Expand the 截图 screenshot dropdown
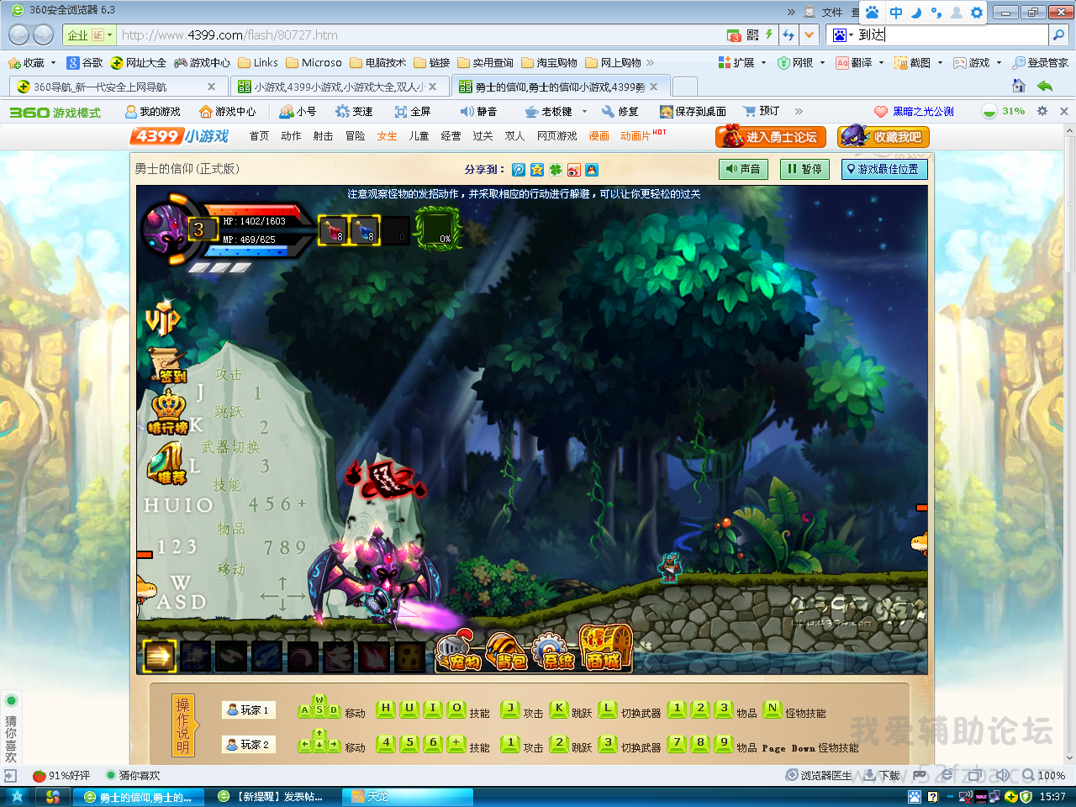This screenshot has height=807, width=1076. 940,62
